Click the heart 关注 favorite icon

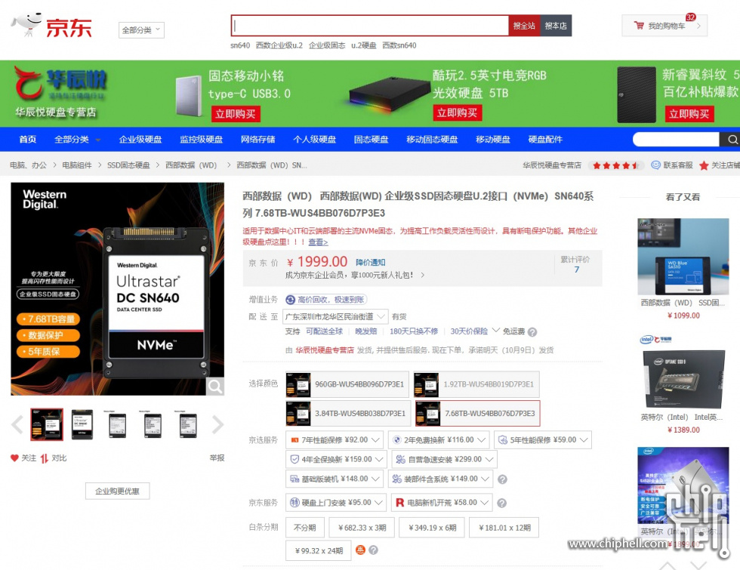(14, 458)
